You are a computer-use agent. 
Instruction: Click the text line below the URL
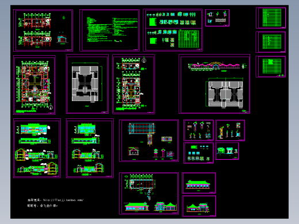pos(43,206)
